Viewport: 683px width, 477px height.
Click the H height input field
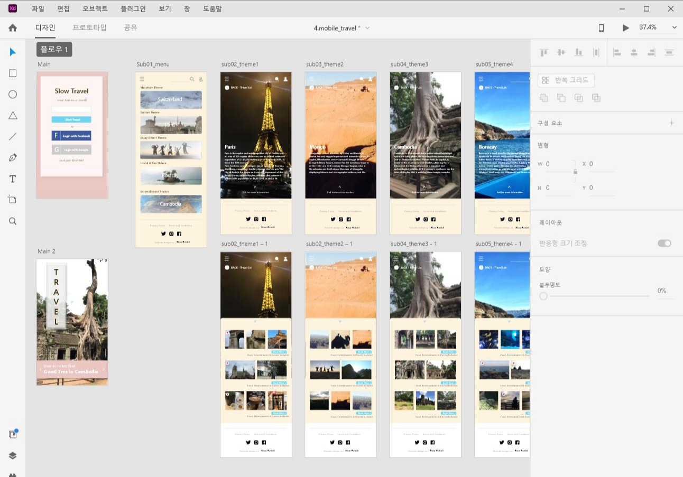coord(558,188)
